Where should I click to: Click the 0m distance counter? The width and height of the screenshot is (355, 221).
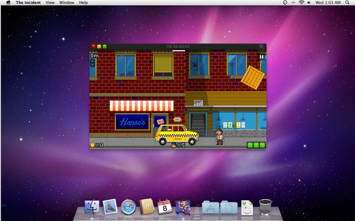[94, 56]
